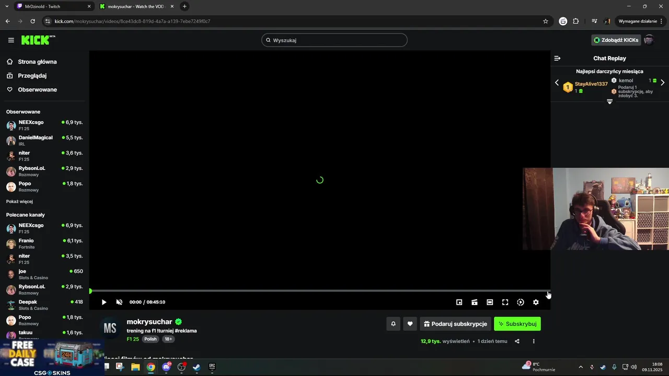Open the CSGO Skins Free Daily Case ad

coord(52,358)
